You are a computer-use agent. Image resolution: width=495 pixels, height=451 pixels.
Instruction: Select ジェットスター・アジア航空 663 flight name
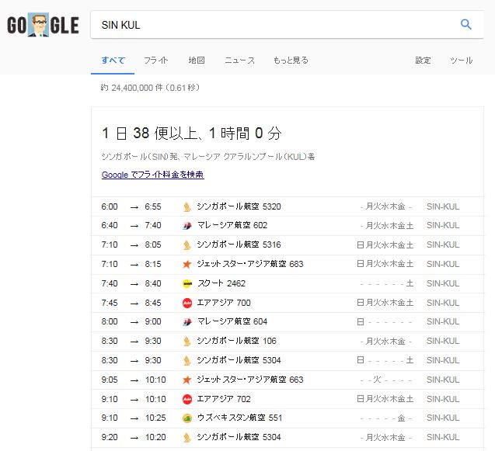250,380
